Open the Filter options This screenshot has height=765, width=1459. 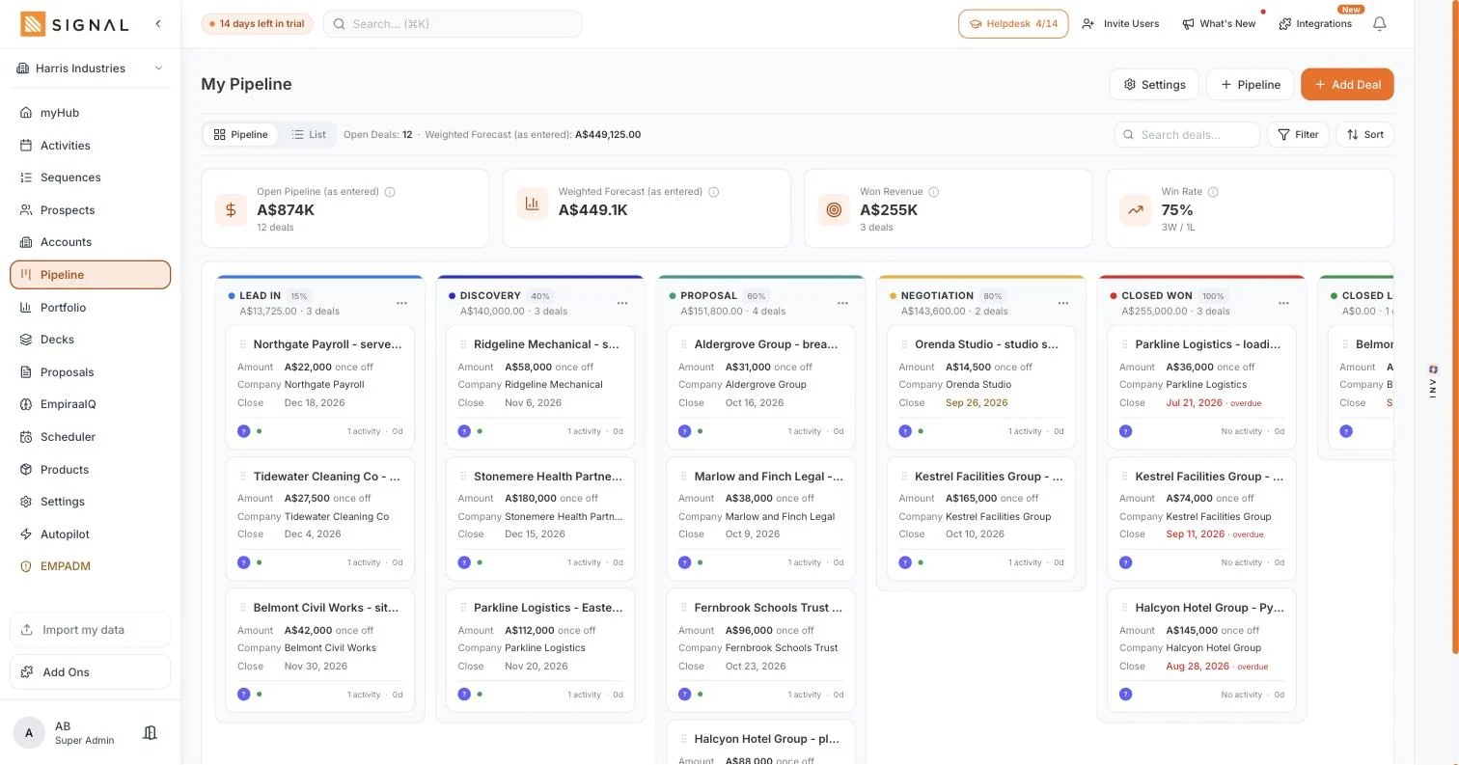coord(1298,135)
